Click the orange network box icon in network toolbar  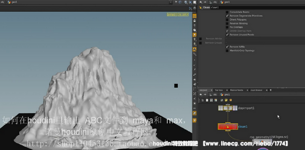(231, 100)
